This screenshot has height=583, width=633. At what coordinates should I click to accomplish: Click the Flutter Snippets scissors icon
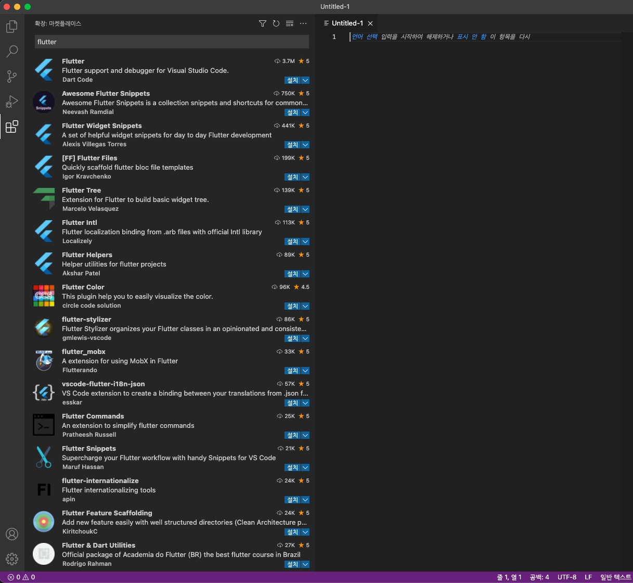pyautogui.click(x=44, y=457)
